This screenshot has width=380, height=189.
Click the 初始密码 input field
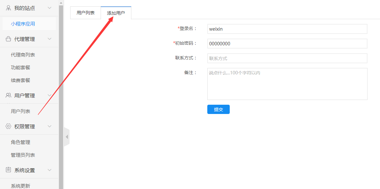287,44
